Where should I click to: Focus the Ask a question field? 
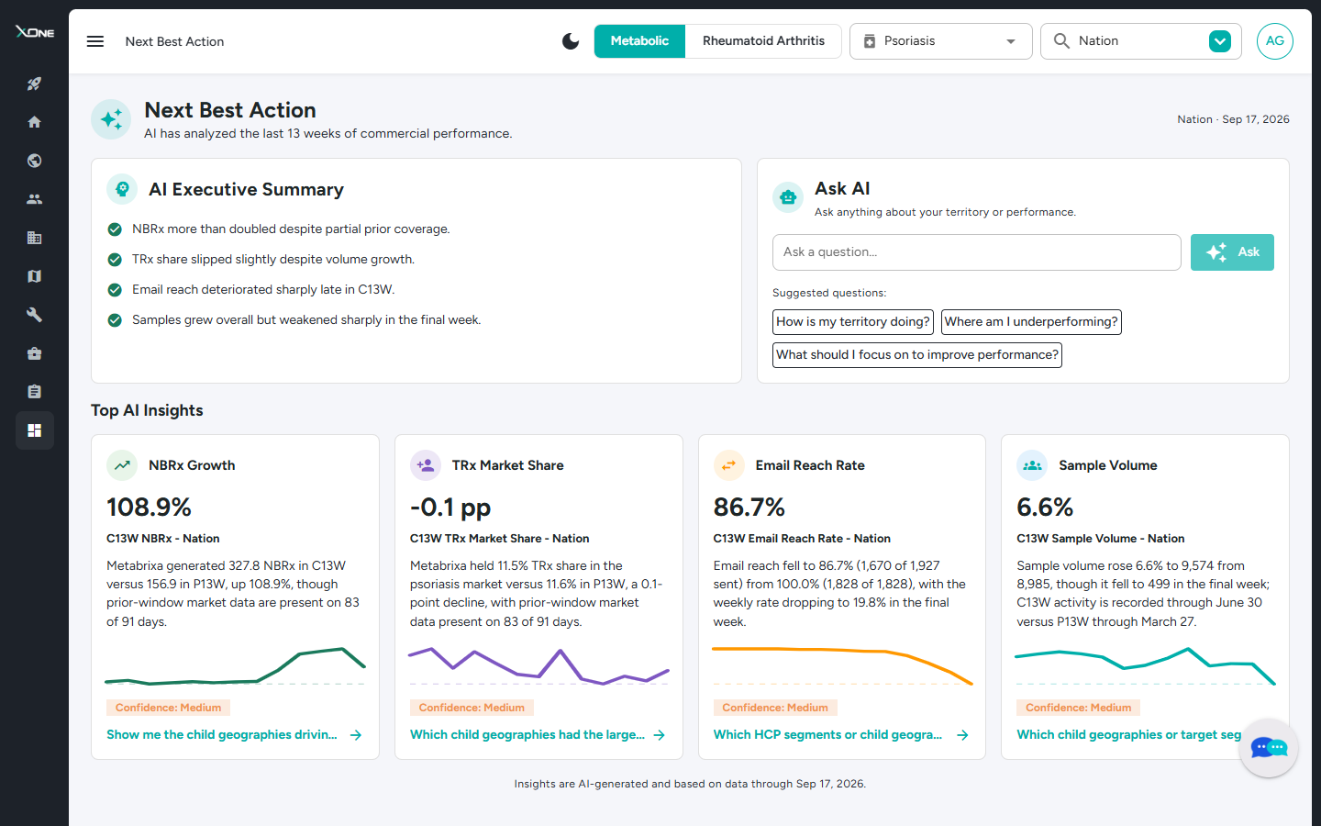pyautogui.click(x=977, y=252)
